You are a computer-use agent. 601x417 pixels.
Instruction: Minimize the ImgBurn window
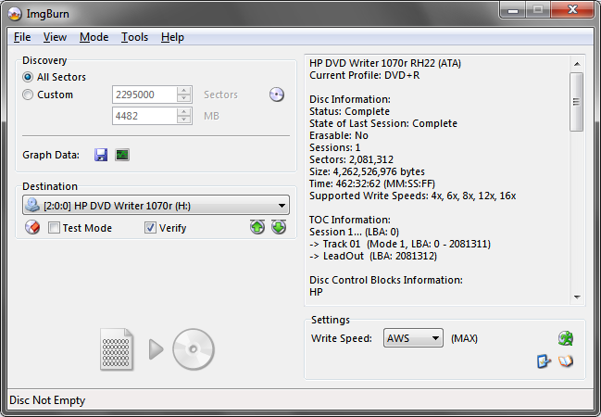(512, 9)
